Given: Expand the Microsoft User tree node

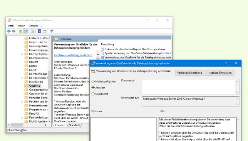Looking at the screenshot, I should tap(22, 78).
